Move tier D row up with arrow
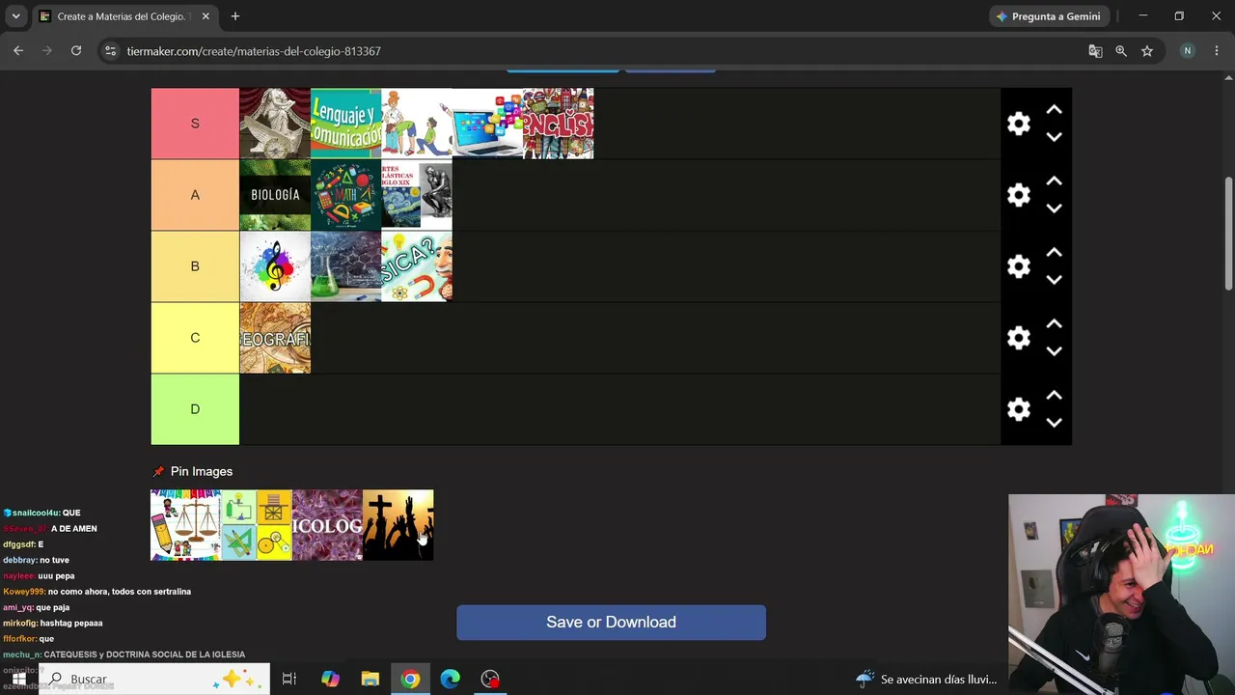Screen dimensions: 1235x695 tap(1055, 396)
